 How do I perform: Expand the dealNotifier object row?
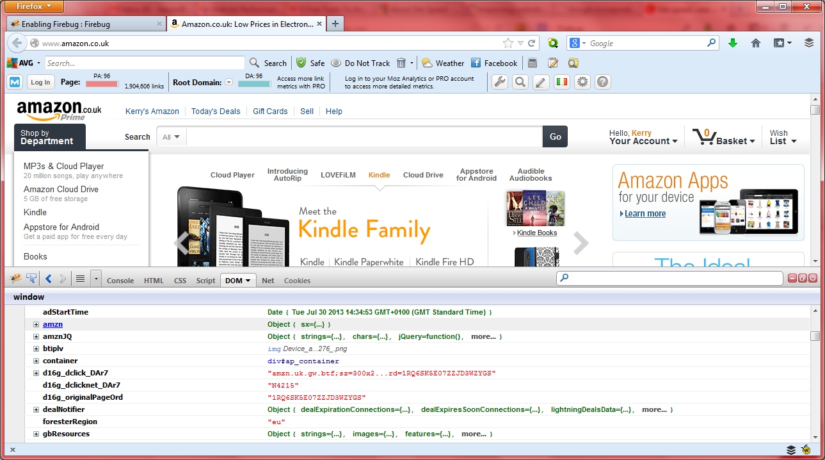(36, 409)
